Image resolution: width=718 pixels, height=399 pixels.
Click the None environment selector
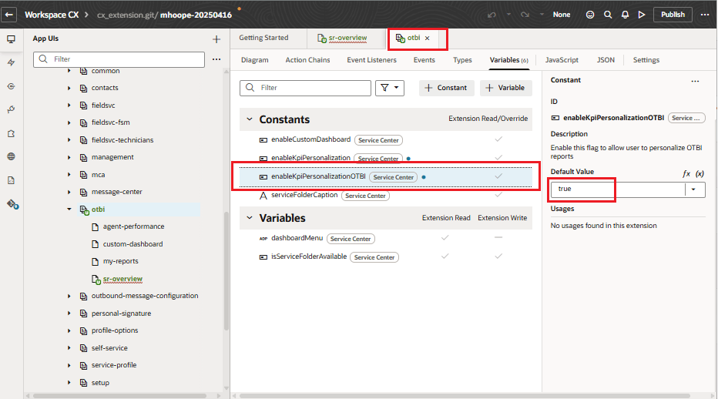[x=562, y=15]
